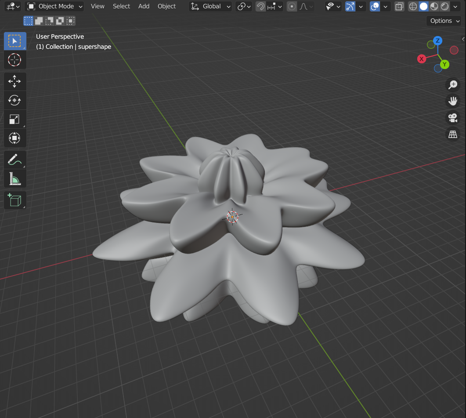Open the transform pivot point dropdown
The height and width of the screenshot is (418, 466).
pyautogui.click(x=244, y=6)
